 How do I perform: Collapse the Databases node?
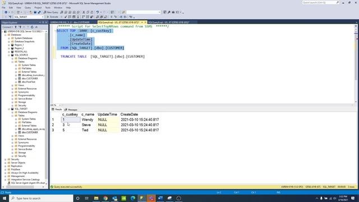(x=5, y=35)
